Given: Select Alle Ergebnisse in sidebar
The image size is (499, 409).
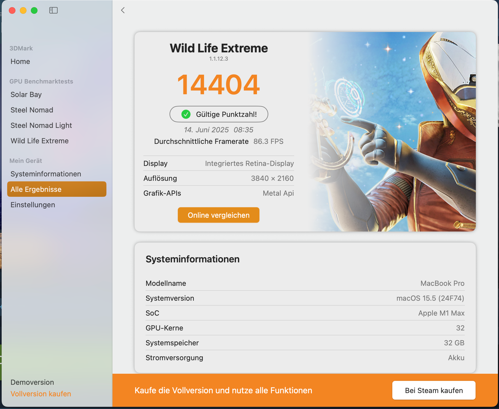Looking at the screenshot, I should (57, 189).
